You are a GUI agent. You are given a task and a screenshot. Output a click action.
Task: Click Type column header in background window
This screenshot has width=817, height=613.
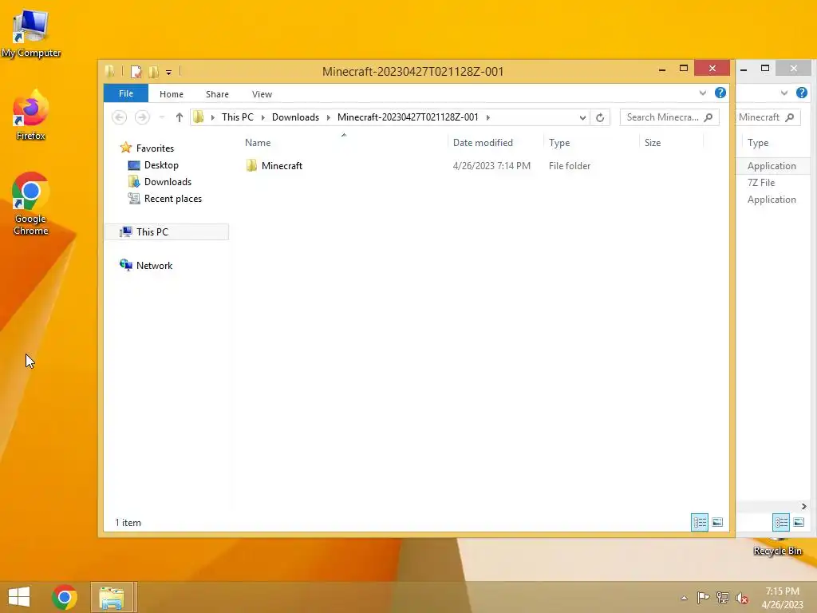[758, 142]
